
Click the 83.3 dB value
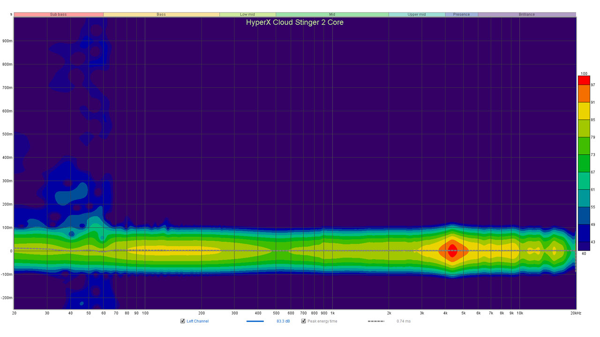point(283,321)
